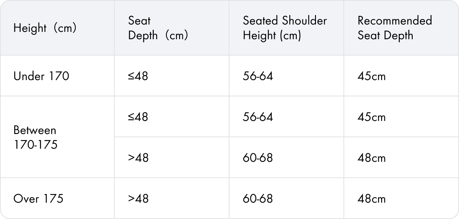Click 48cm recommendation in Between 170-175 group
The image size is (459, 219).
[372, 158]
